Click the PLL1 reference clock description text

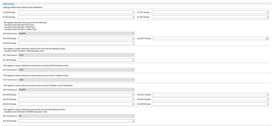(x=36, y=75)
